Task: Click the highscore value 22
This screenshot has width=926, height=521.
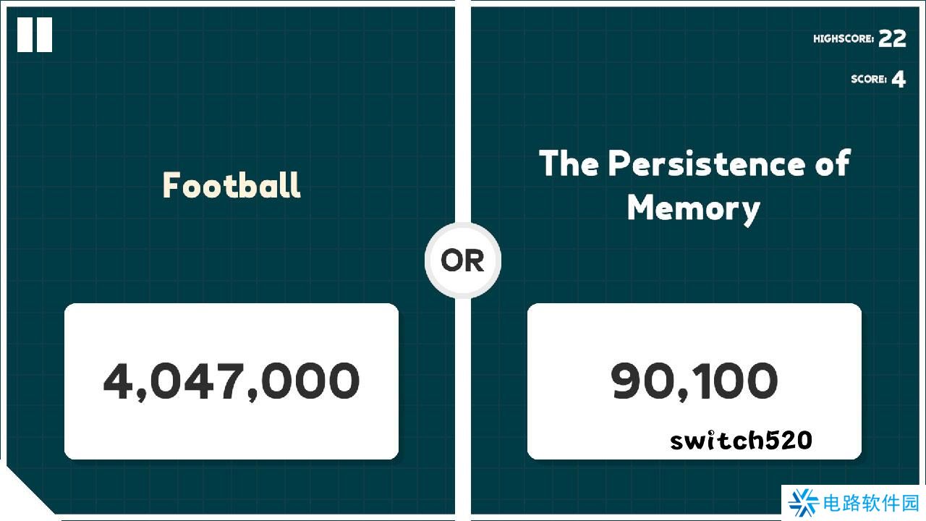Action: 892,39
